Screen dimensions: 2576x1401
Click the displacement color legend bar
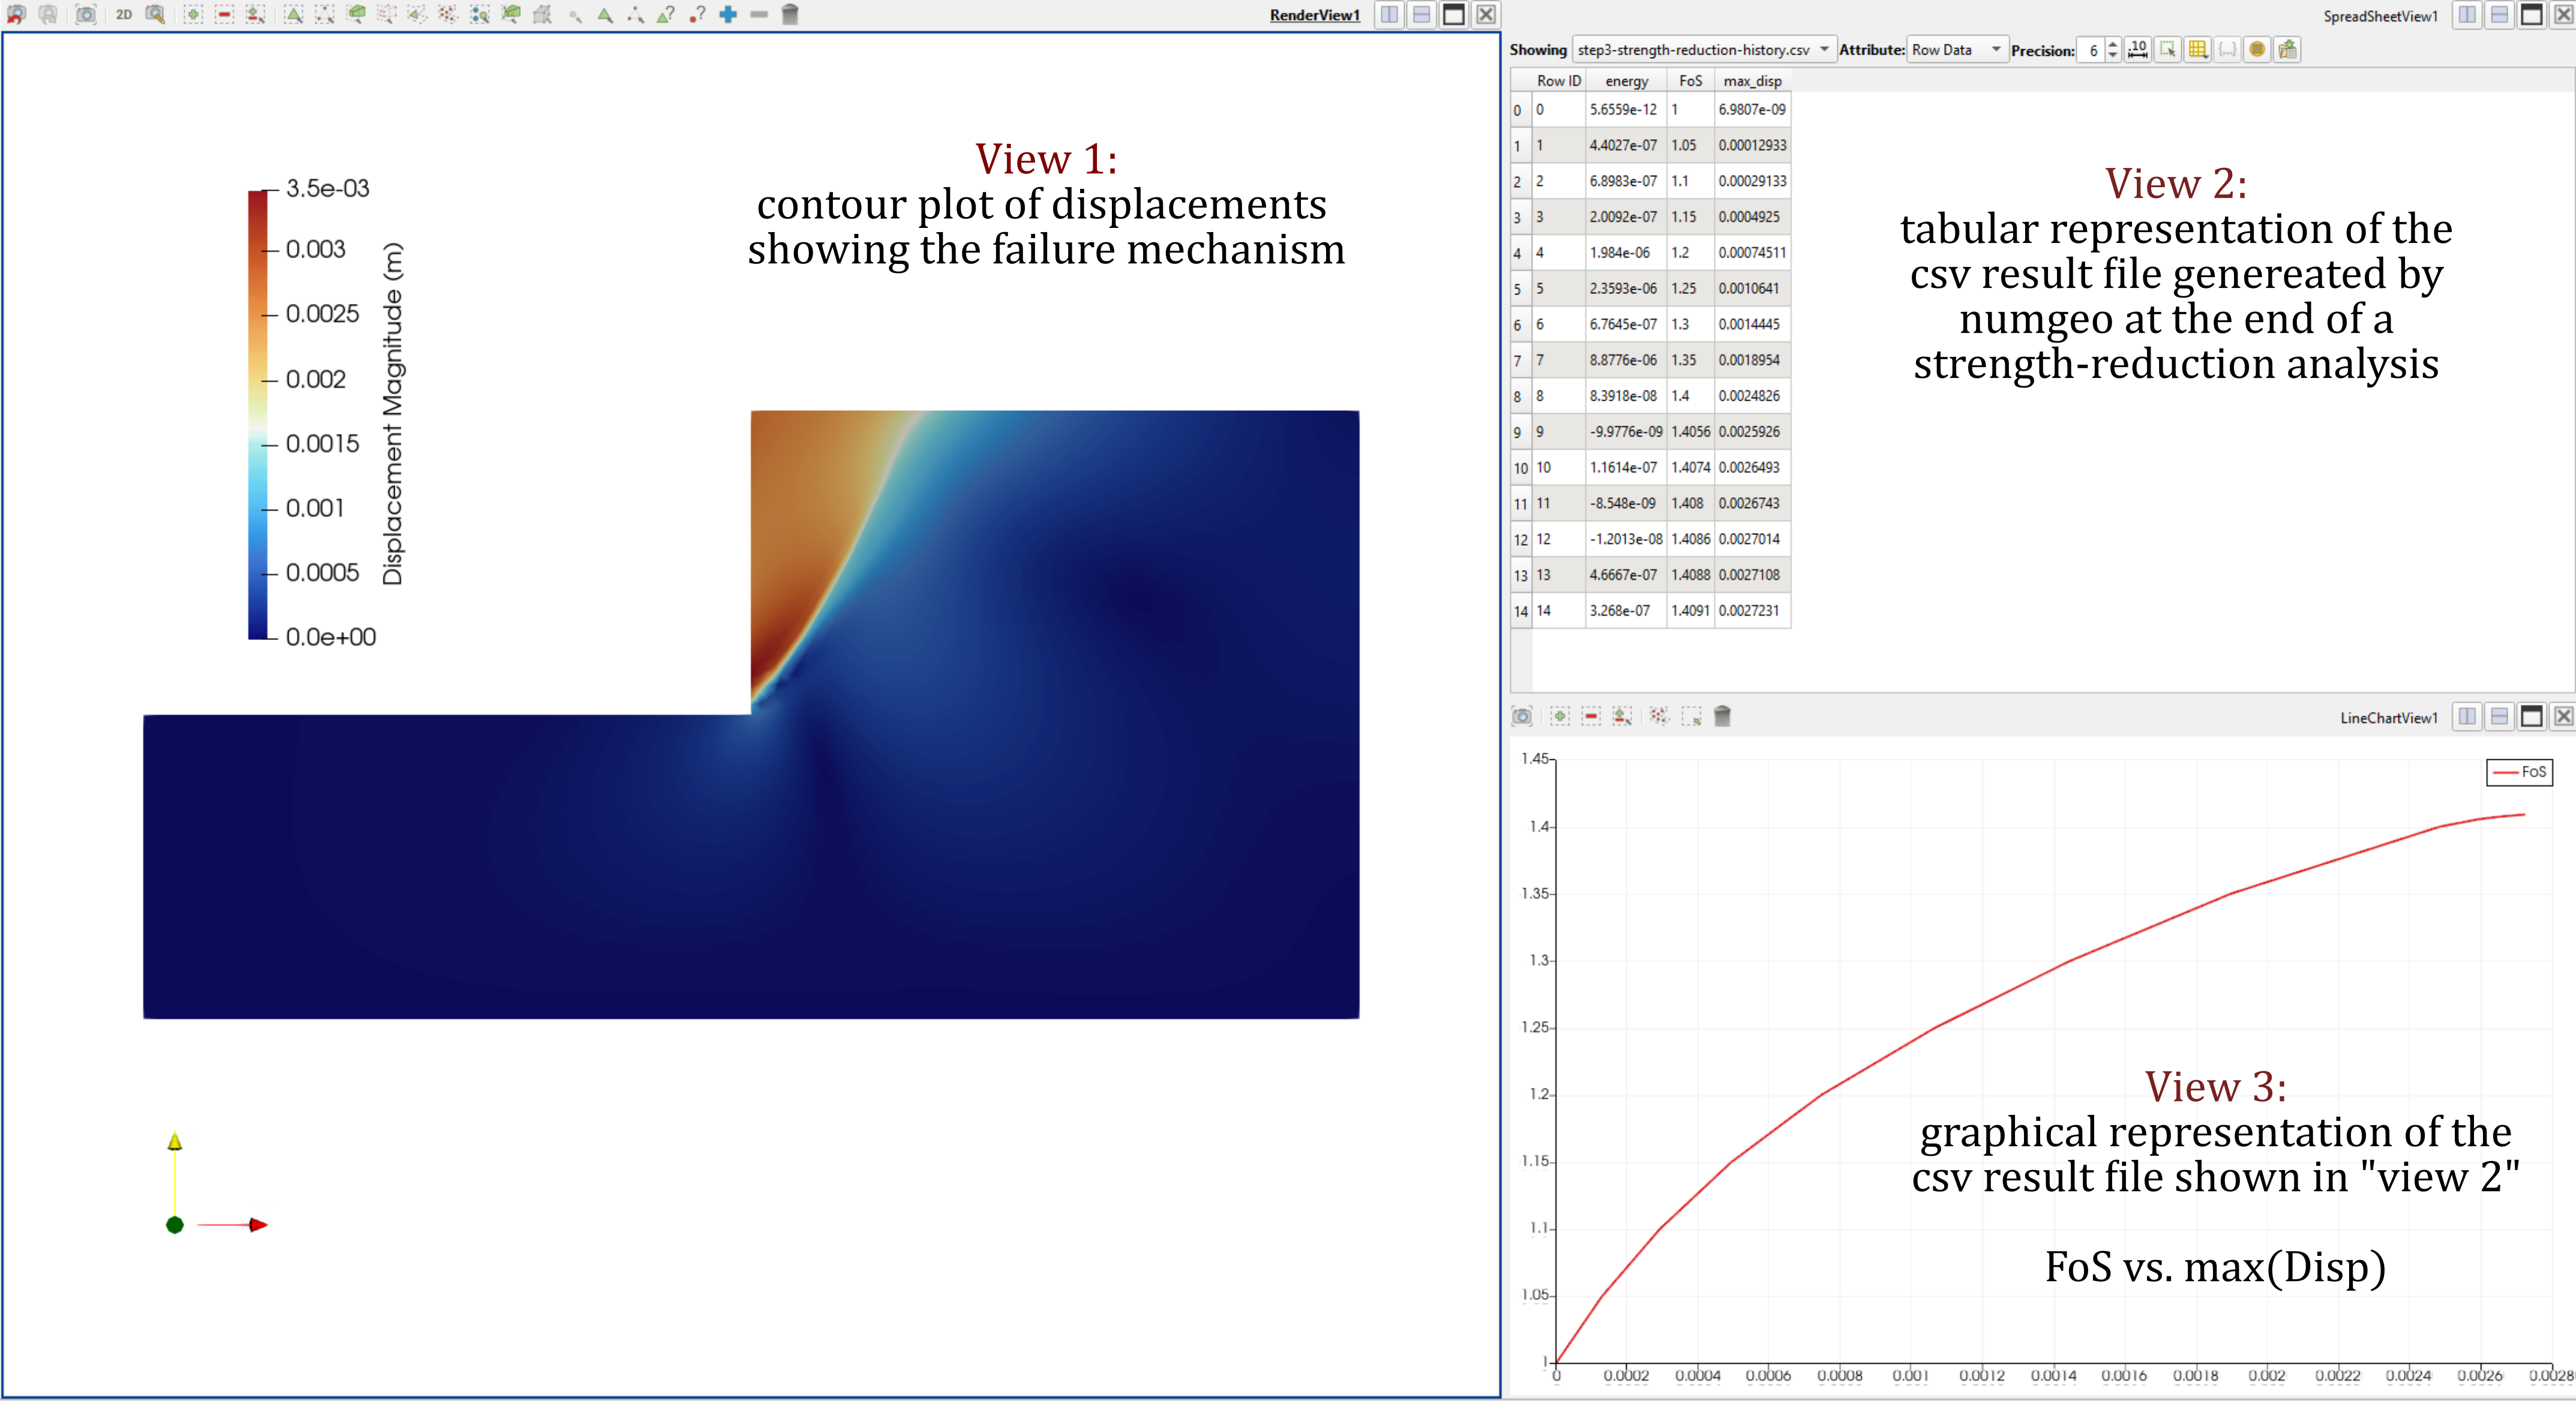tap(258, 414)
